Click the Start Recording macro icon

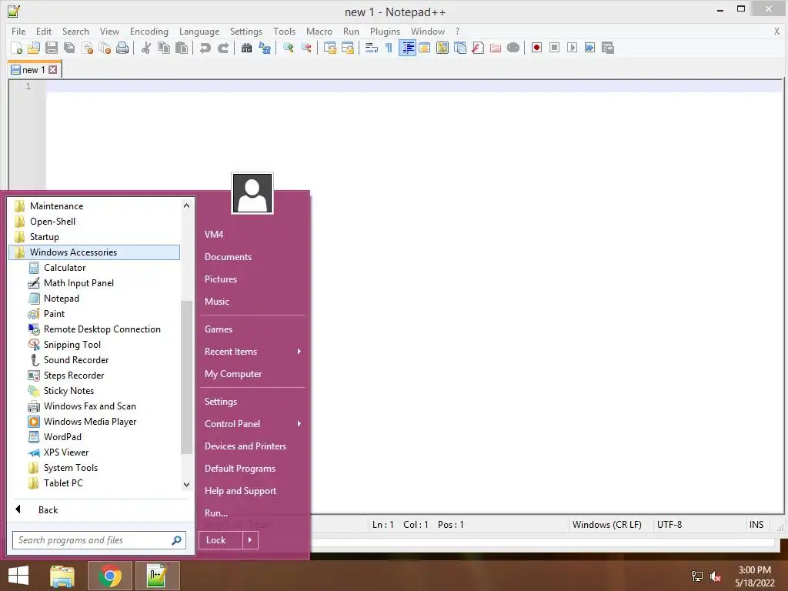536,48
